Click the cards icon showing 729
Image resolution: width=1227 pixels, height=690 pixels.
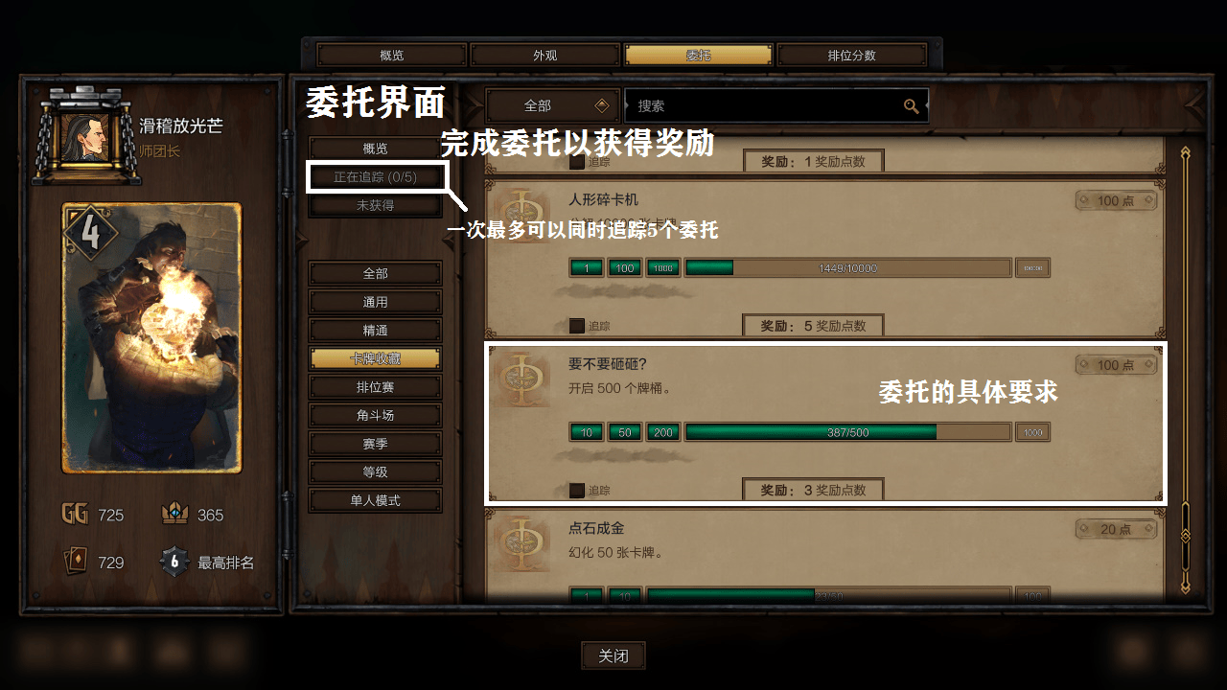(x=75, y=563)
